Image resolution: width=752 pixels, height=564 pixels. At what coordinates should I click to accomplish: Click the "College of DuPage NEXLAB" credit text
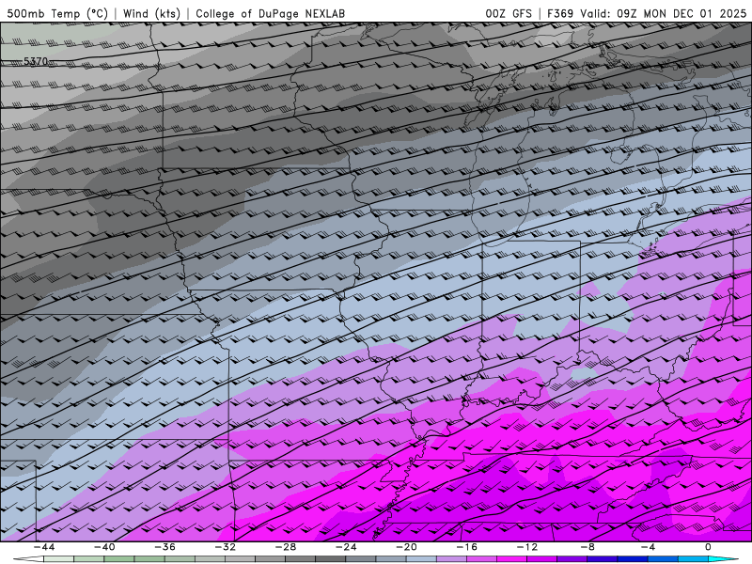(x=270, y=13)
